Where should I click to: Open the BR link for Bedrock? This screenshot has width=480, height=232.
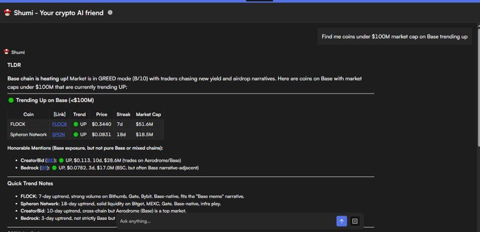pyautogui.click(x=44, y=168)
